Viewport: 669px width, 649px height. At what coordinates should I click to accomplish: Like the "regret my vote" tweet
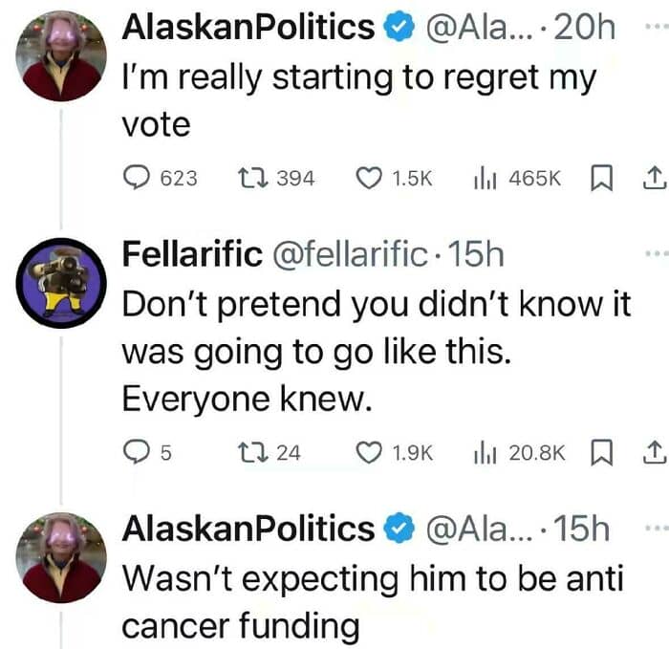point(369,177)
